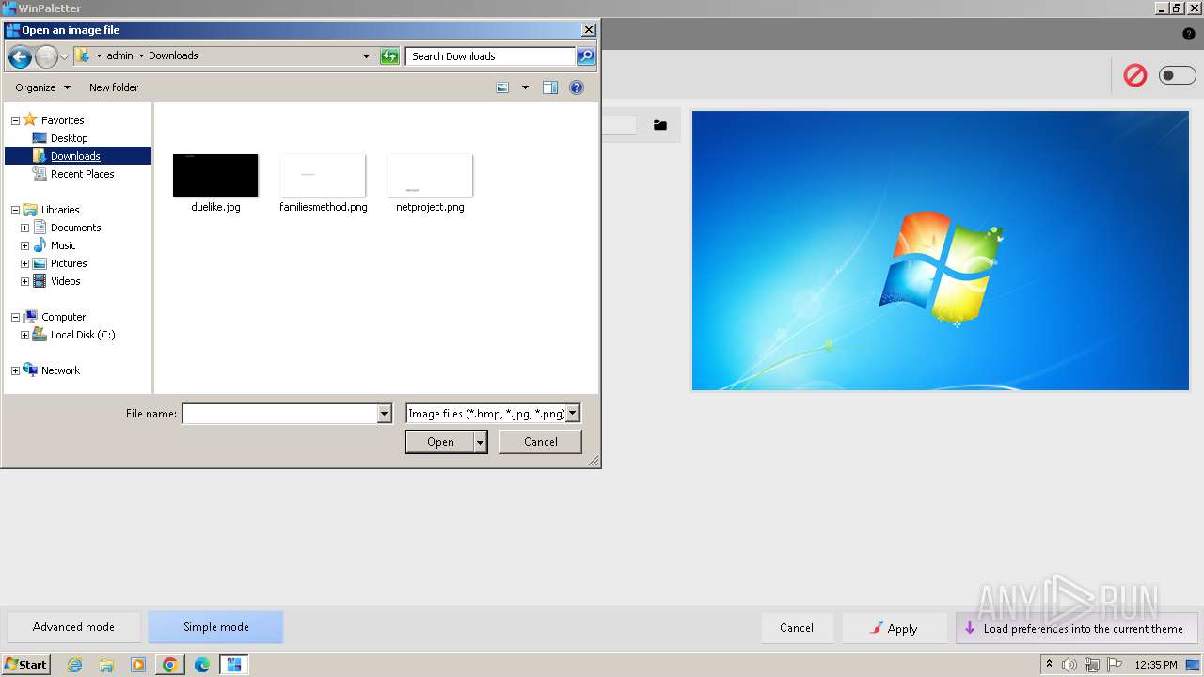The height and width of the screenshot is (677, 1204).
Task: Open the WinPaletter taskbar button
Action: point(234,665)
